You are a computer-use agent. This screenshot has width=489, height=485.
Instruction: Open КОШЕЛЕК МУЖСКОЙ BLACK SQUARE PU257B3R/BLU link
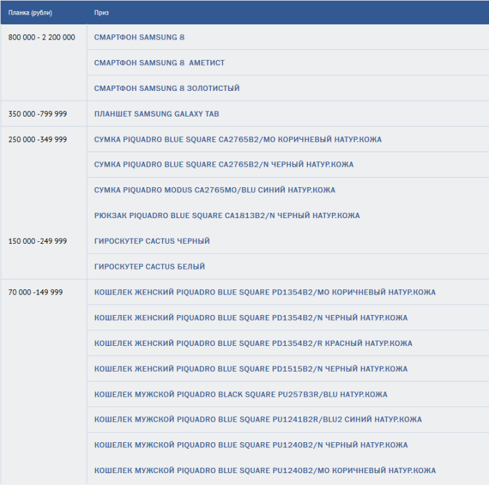tap(241, 395)
